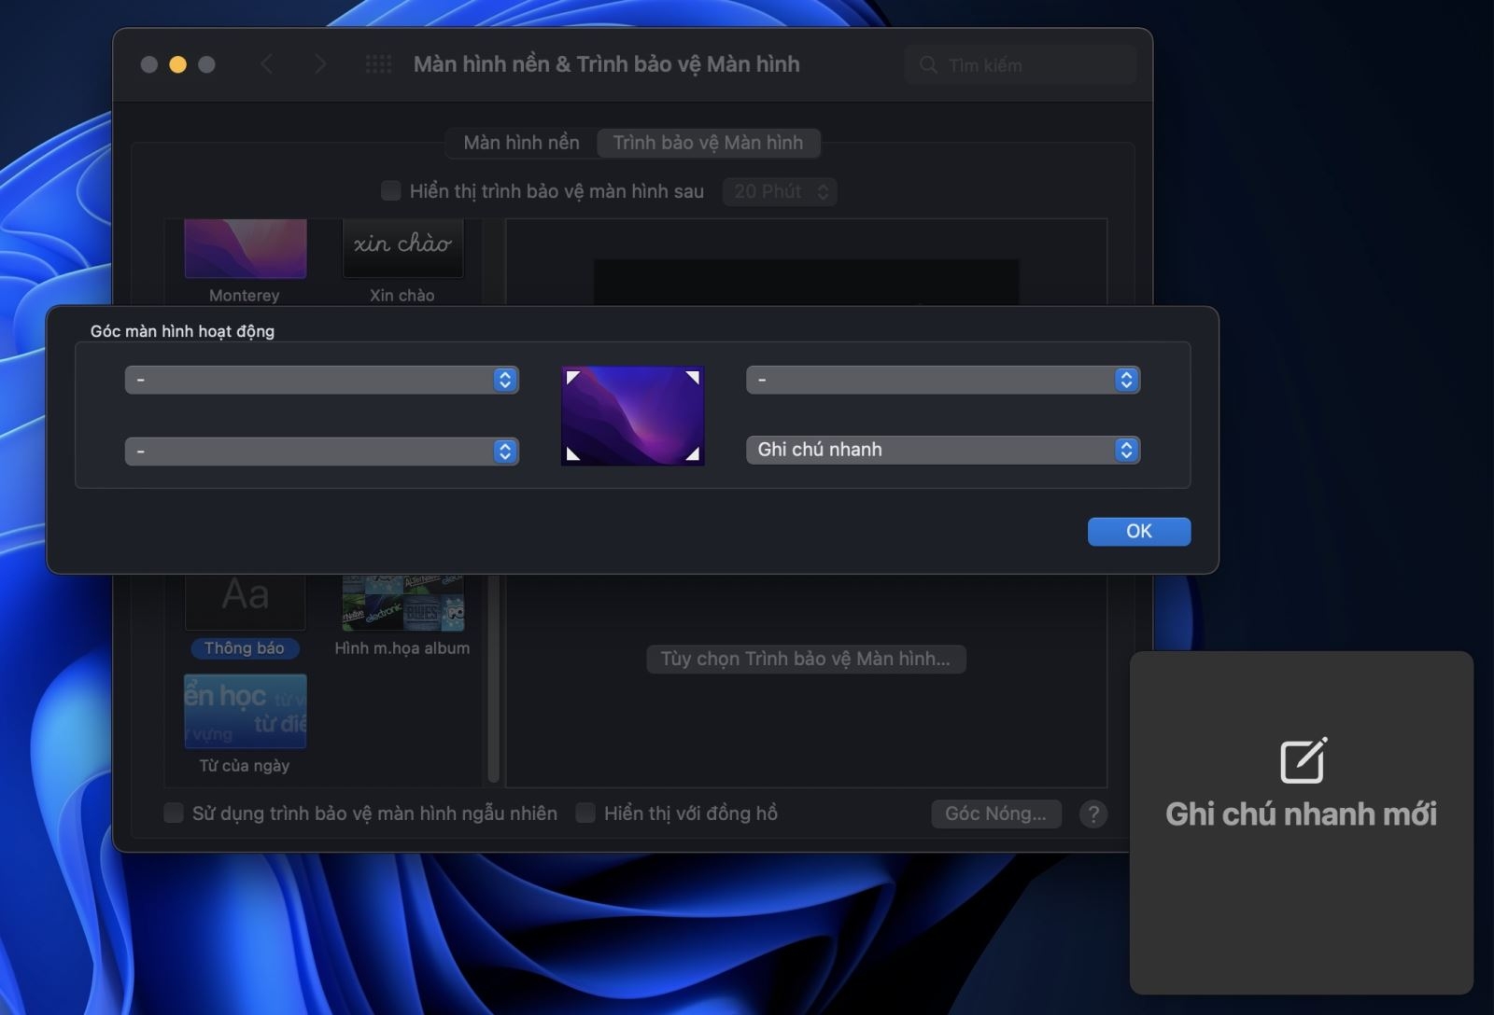
Task: Click the back navigation arrow in toolbar
Action: tap(266, 64)
